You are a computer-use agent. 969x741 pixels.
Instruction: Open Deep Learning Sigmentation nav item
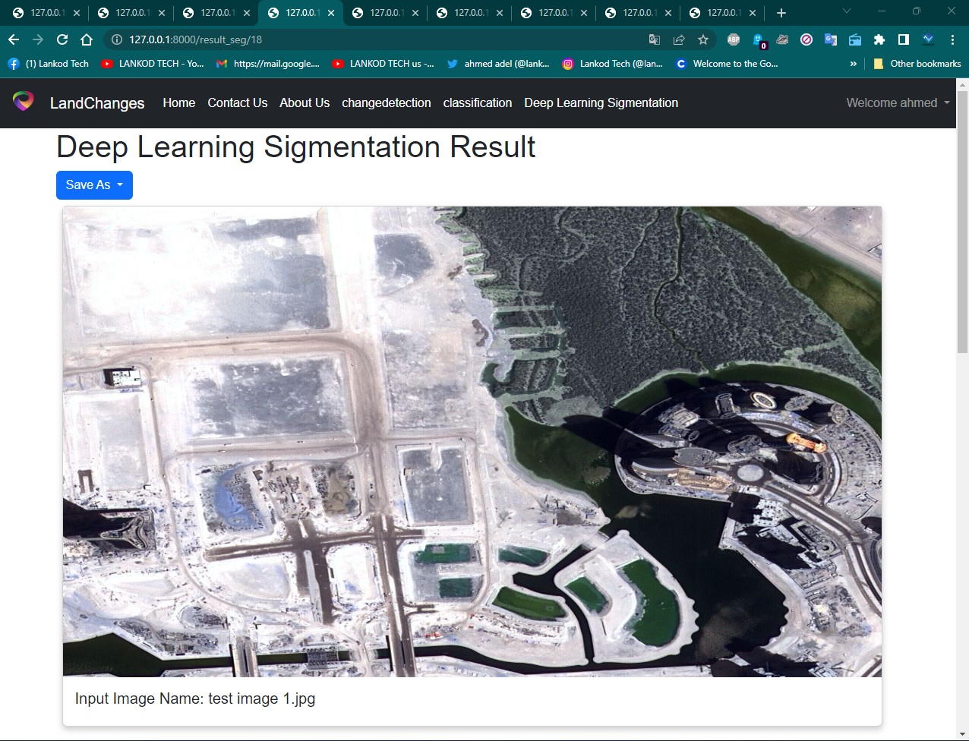[x=601, y=102]
